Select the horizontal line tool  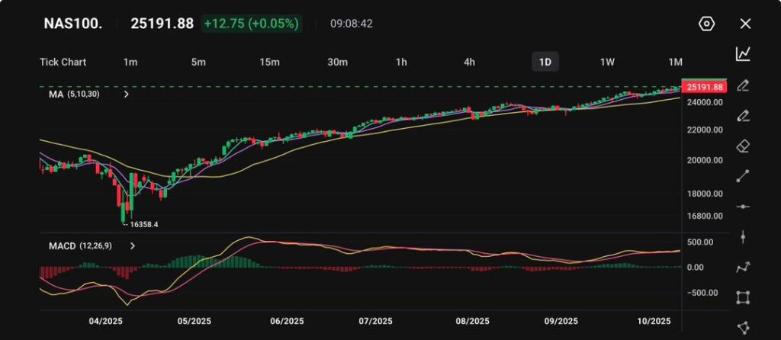tap(743, 207)
